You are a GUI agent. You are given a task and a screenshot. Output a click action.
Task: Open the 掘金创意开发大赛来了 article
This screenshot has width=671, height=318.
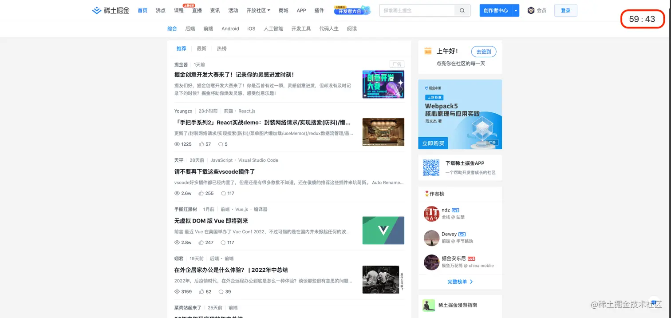pyautogui.click(x=234, y=75)
